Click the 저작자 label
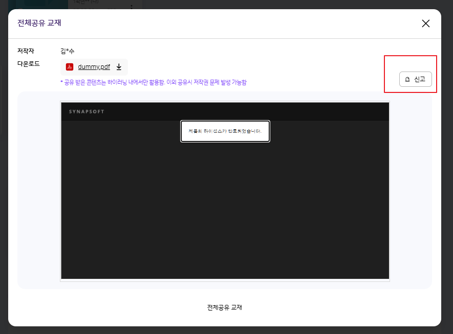Screen dimensions: 453x334 pyautogui.click(x=25, y=51)
